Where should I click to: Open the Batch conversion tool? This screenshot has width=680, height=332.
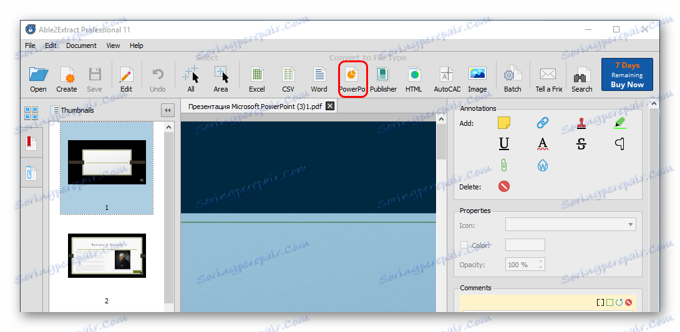click(512, 79)
